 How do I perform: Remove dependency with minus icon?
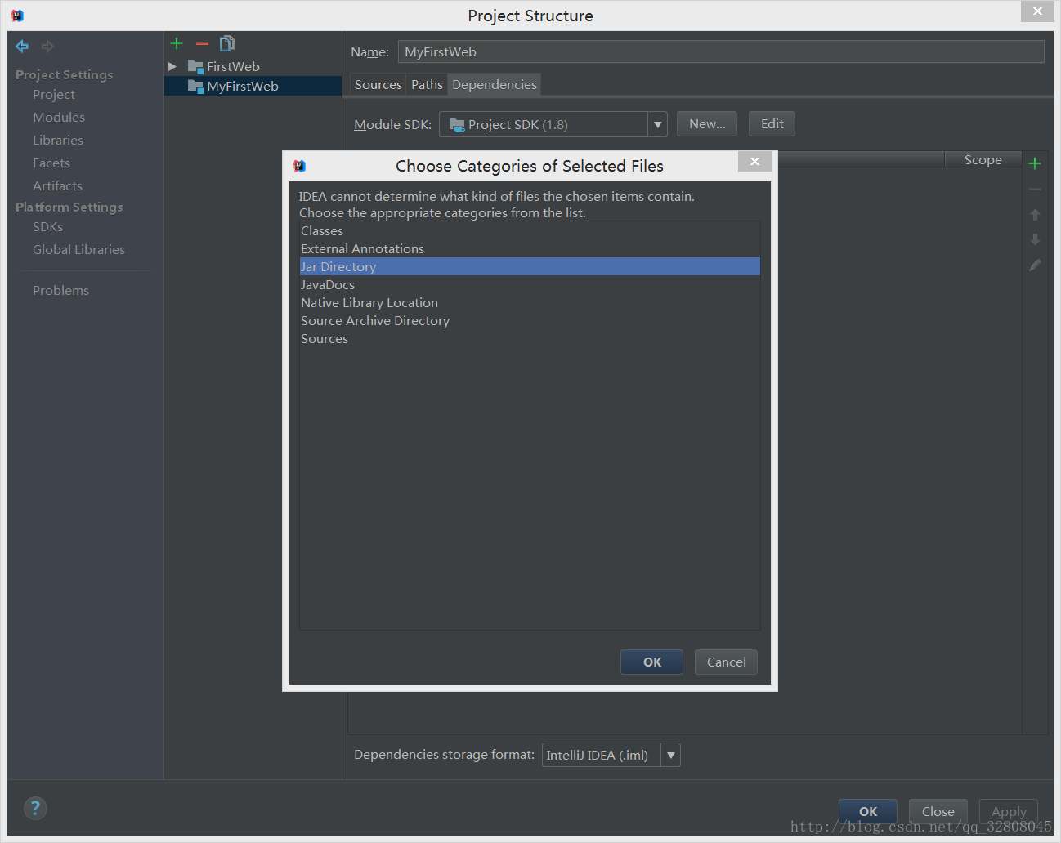point(1035,189)
